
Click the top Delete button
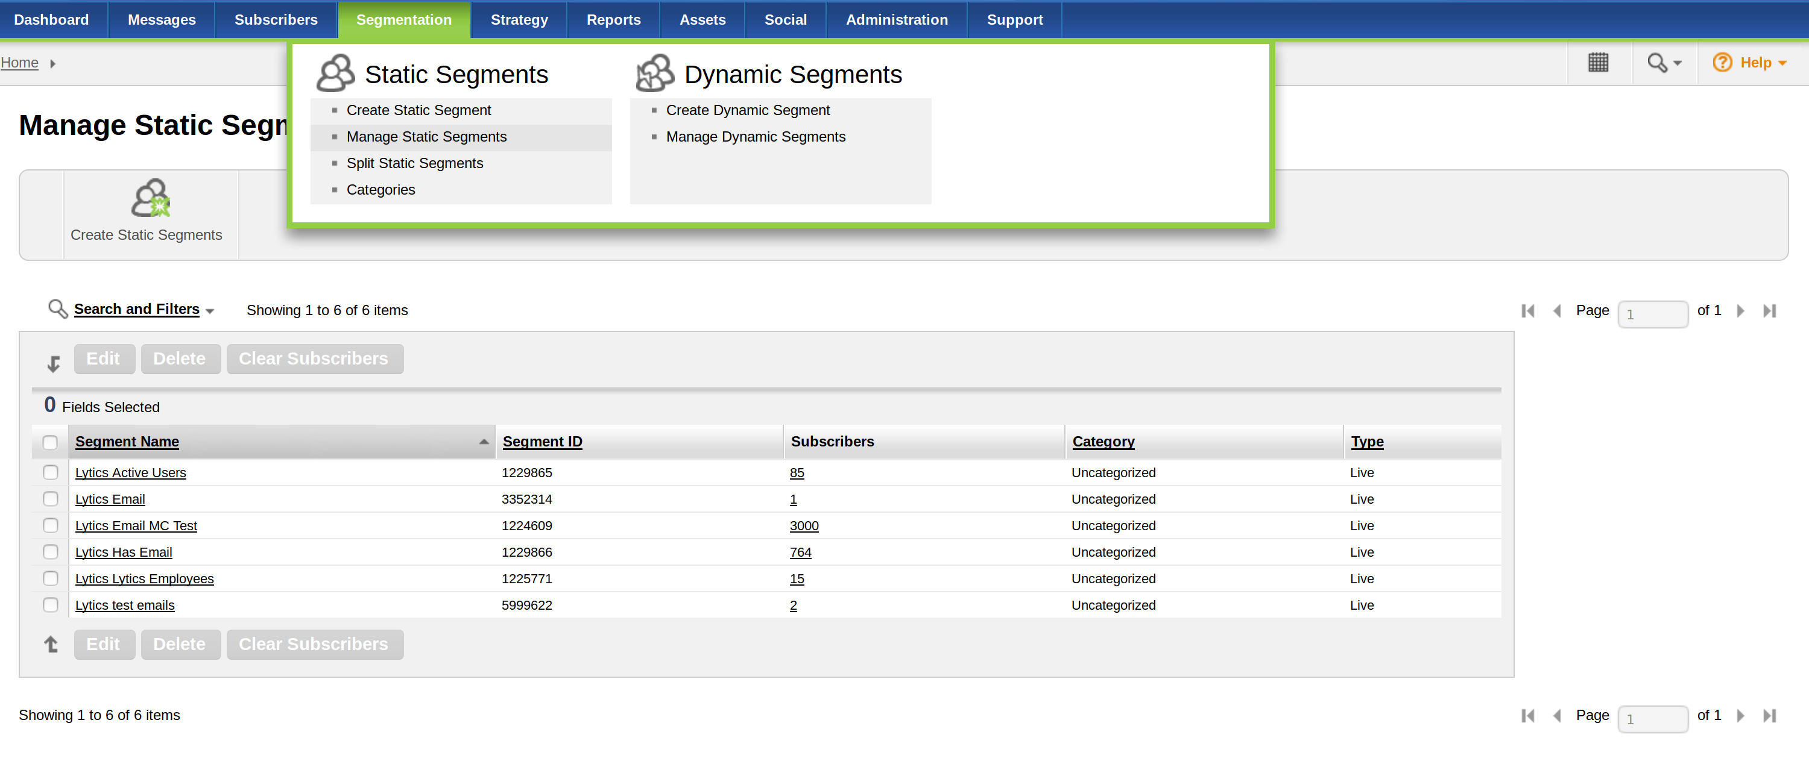(x=180, y=358)
